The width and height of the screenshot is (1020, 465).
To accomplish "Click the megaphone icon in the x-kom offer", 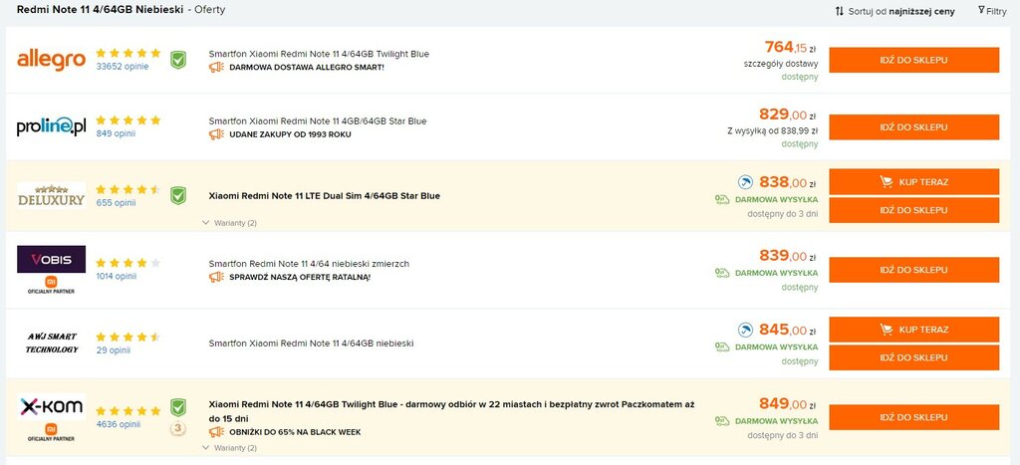I will point(216,432).
